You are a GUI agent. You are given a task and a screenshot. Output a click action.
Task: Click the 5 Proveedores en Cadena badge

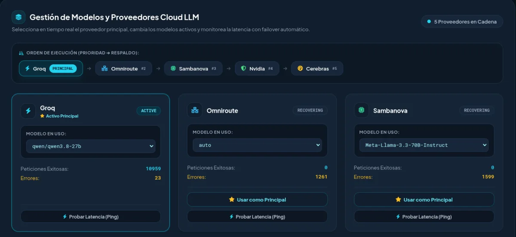[x=462, y=21]
